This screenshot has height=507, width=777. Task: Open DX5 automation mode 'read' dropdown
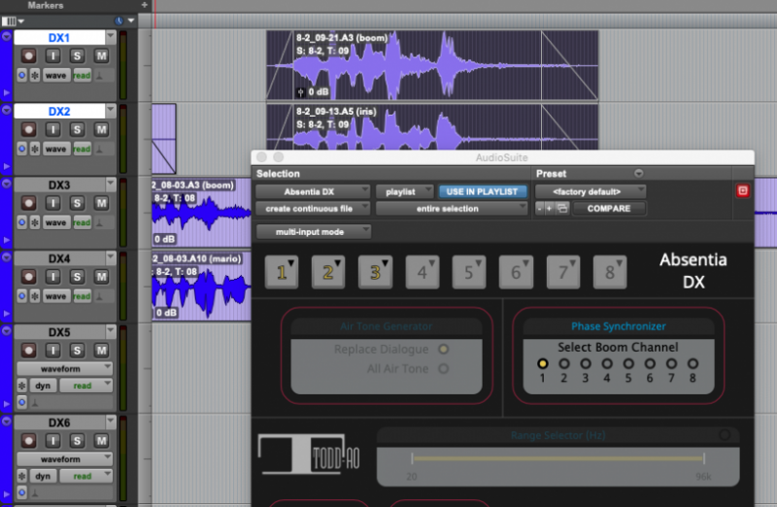tap(85, 386)
